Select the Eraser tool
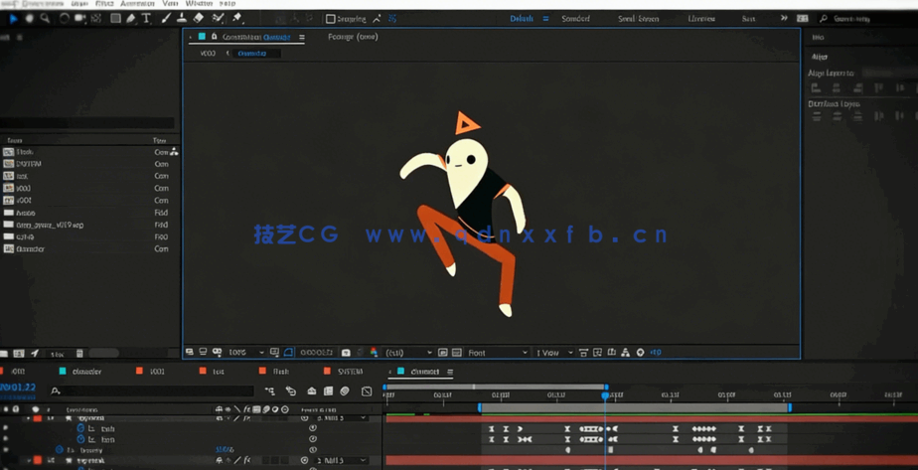Screen dimensions: 918x470 (199, 18)
